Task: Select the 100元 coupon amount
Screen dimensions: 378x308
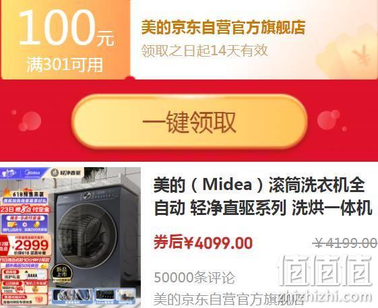Action: pos(66,28)
